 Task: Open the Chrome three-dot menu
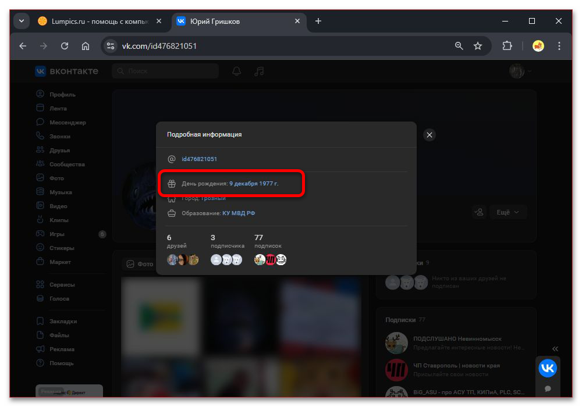click(x=559, y=46)
